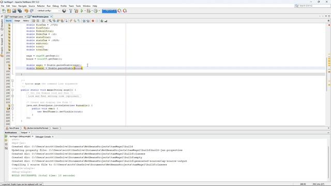This screenshot has width=331, height=186.
Task: Click NewJFrame breadcrumb item
Action: (x=12, y=128)
